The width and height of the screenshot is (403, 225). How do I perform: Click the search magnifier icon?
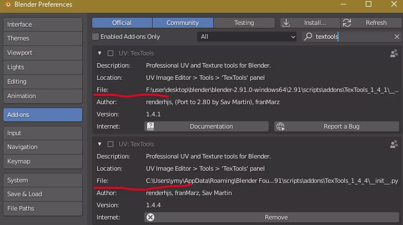tap(308, 37)
